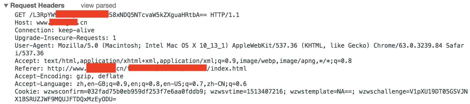Click the Referer header line
This screenshot has height=104, width=470.
pyautogui.click(x=131, y=68)
